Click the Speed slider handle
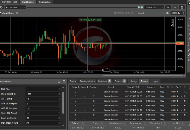The height and width of the screenshot is (130, 190). 168,13
